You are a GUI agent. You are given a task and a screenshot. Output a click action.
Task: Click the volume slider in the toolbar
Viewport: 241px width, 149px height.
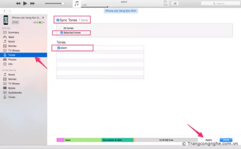[54, 3]
